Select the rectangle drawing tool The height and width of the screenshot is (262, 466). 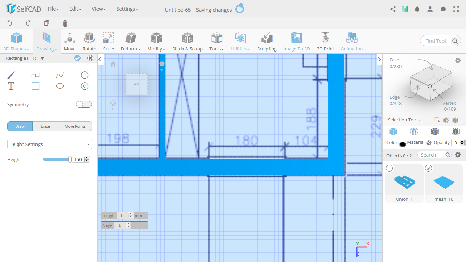pos(35,86)
